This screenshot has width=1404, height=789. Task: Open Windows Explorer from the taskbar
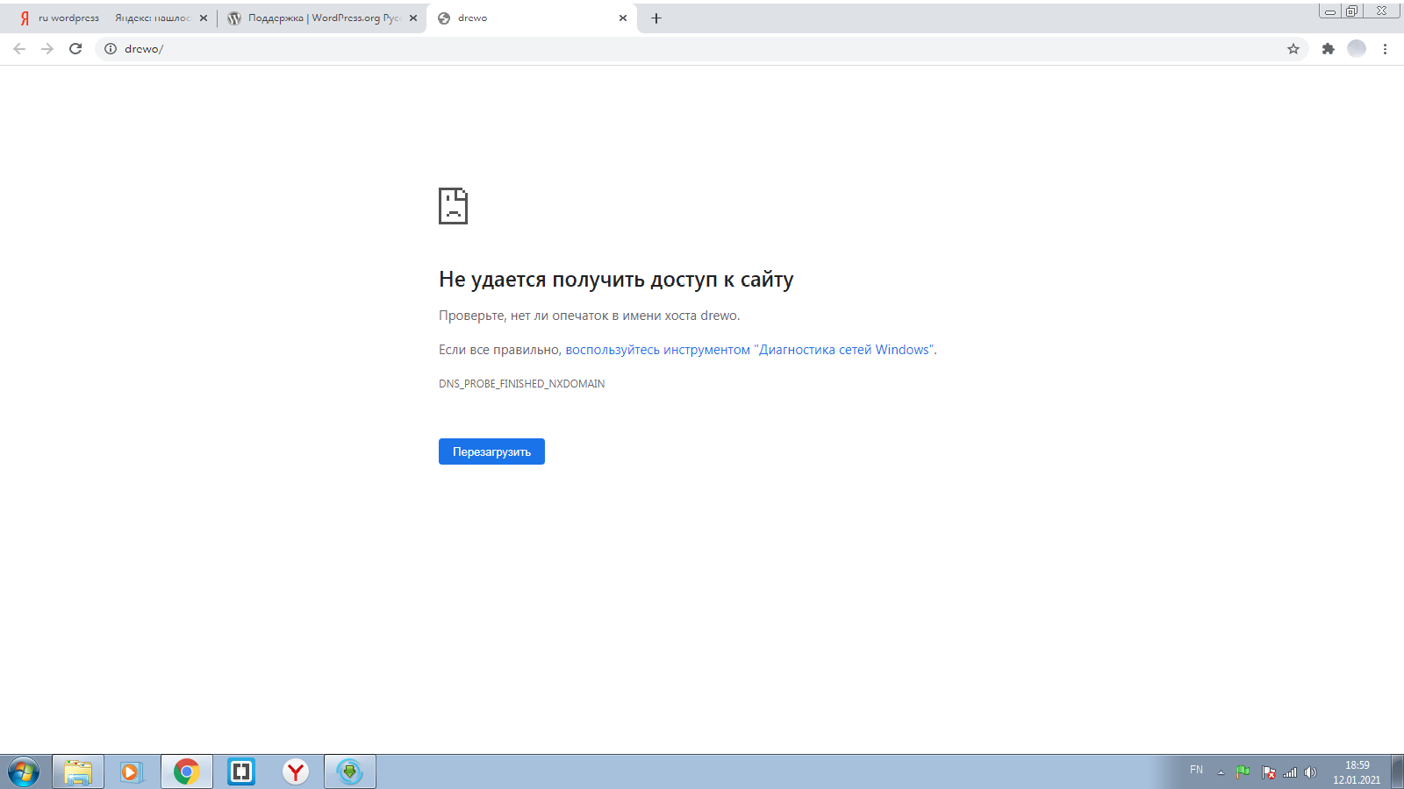point(78,771)
